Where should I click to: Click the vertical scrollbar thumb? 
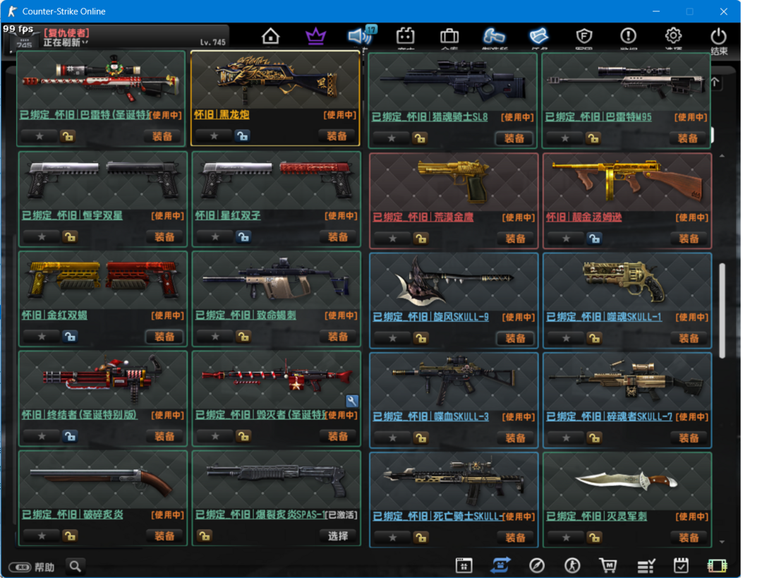coord(722,311)
